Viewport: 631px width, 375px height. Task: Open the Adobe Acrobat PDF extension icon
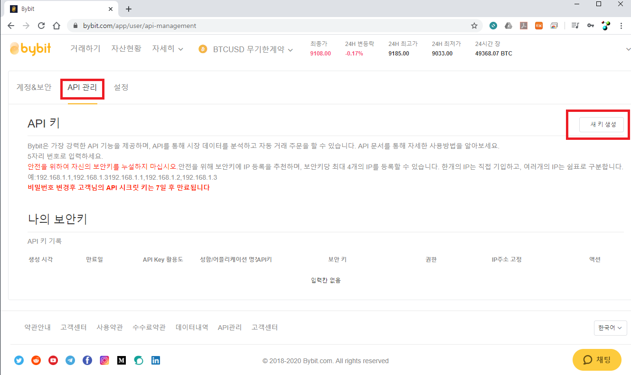524,26
